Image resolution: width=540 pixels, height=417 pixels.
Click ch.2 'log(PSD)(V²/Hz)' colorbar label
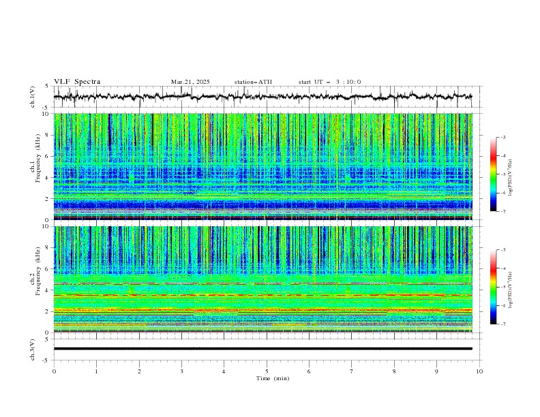[511, 290]
